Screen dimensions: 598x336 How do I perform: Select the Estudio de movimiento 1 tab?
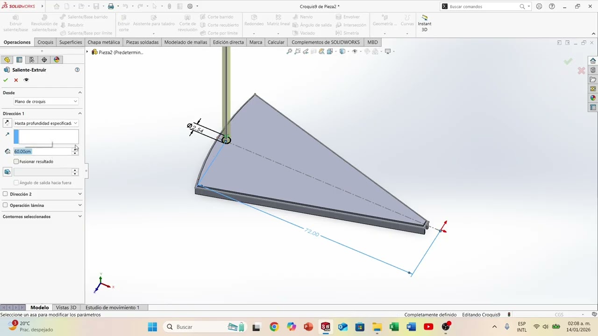tap(112, 308)
